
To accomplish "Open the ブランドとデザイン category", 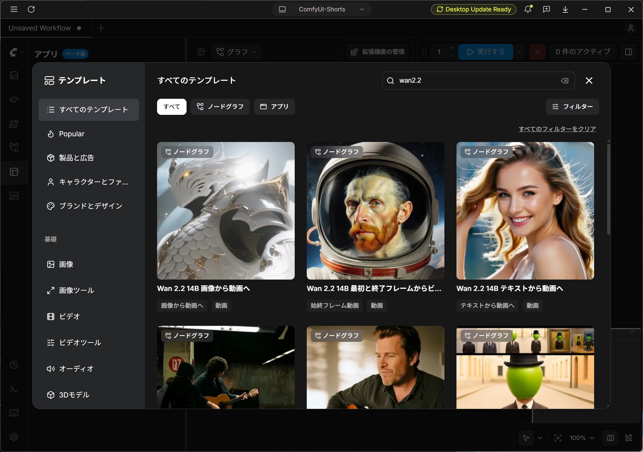I will pyautogui.click(x=89, y=206).
